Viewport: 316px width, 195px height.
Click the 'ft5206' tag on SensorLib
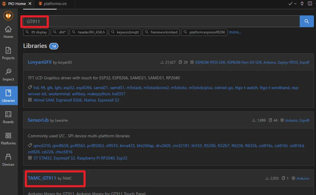click(210, 146)
